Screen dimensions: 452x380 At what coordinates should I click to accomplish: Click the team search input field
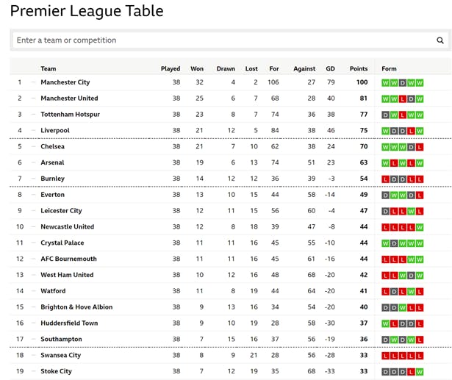tap(220, 40)
